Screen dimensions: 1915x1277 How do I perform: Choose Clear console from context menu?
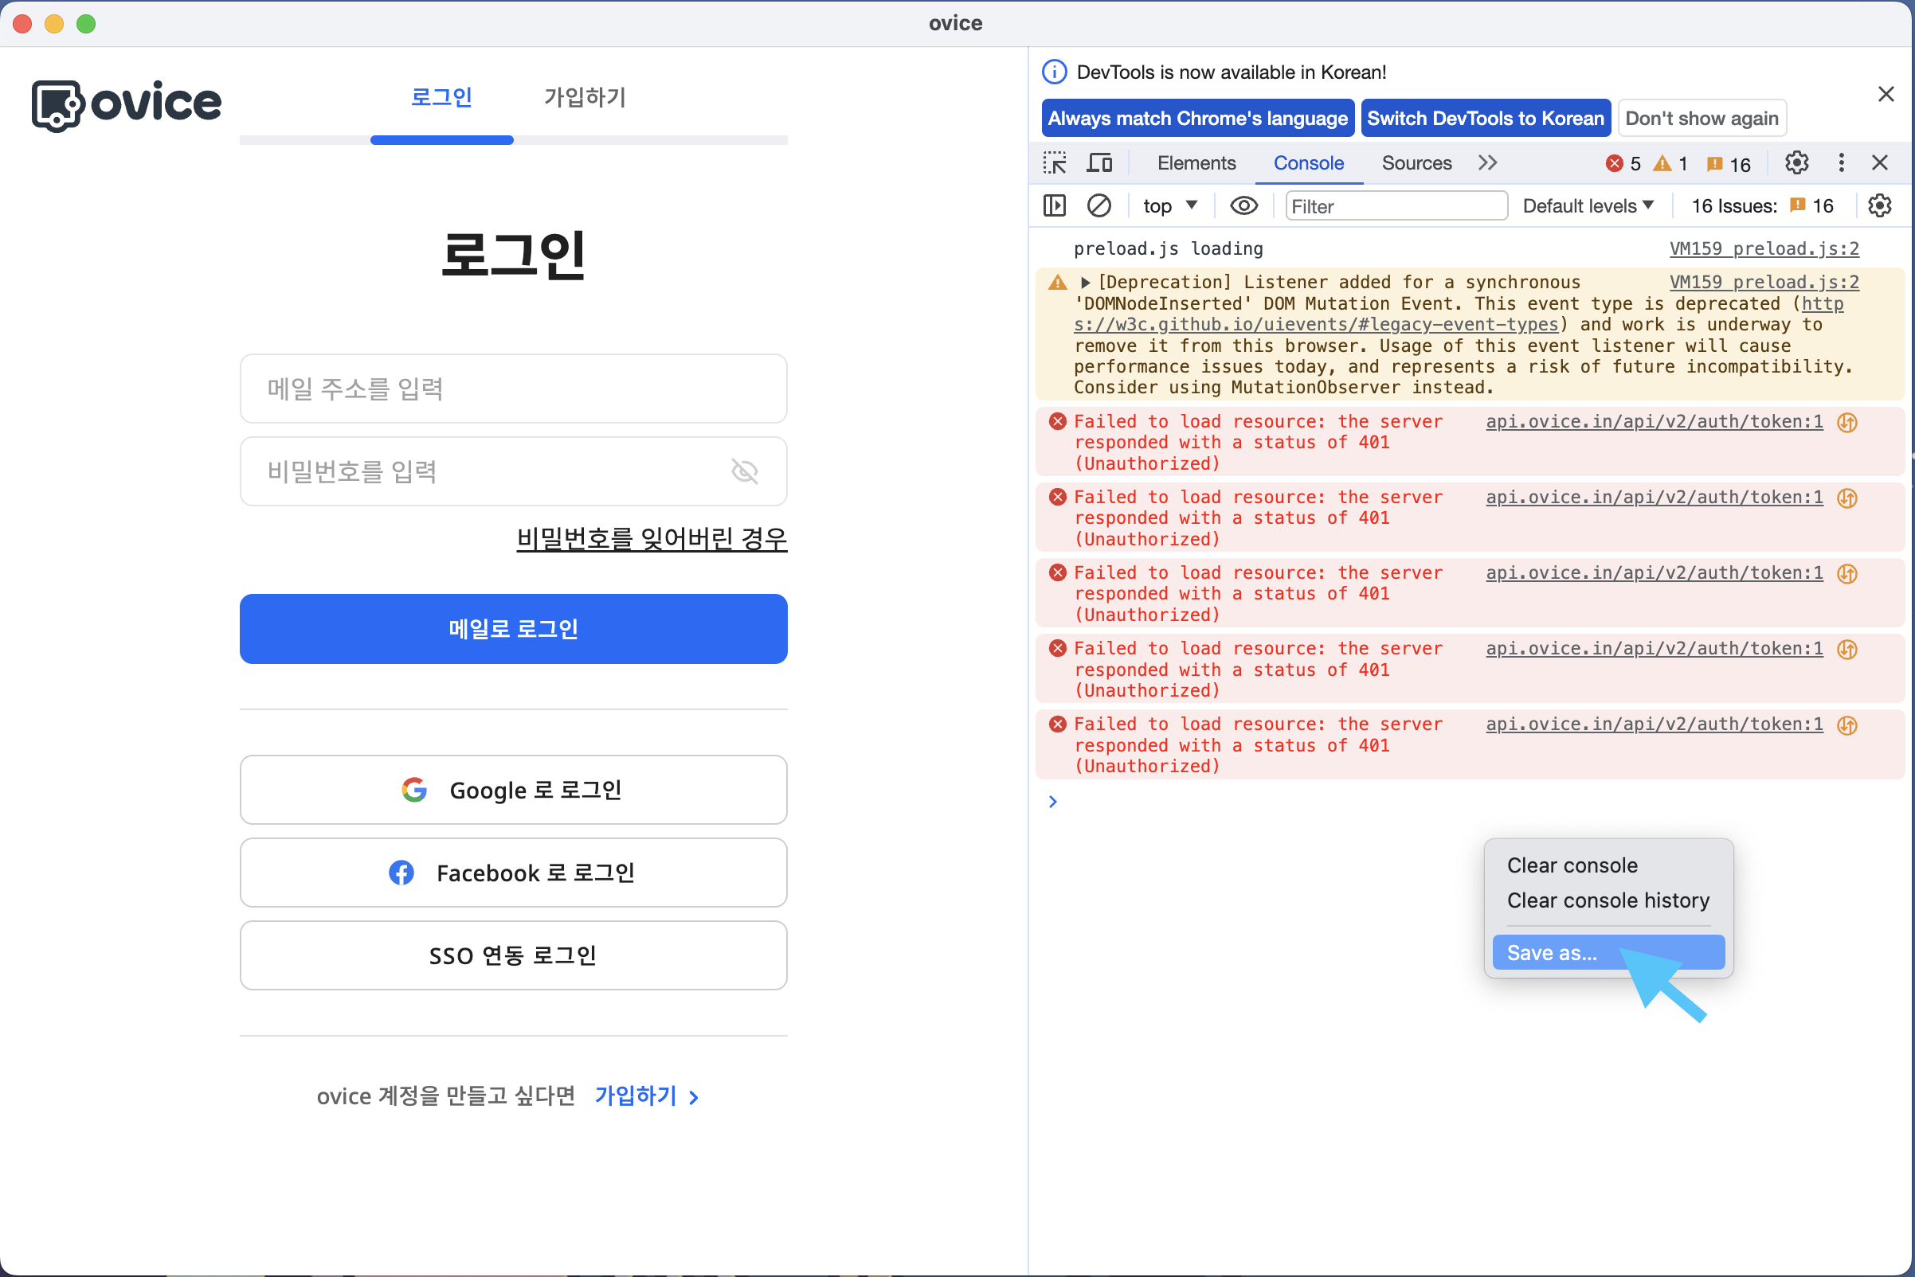1608,865
